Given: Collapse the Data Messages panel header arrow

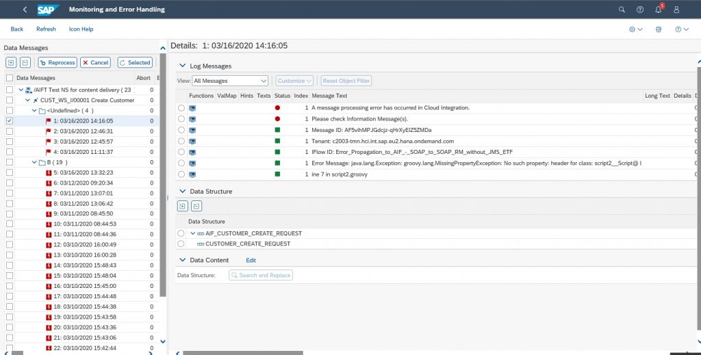Looking at the screenshot, I should [x=162, y=48].
